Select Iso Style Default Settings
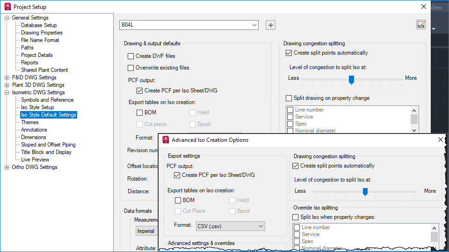Screen dimensions: 449x252 pos(48,115)
